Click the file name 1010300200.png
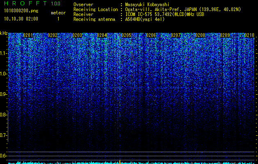This screenshot has width=258, height=164. 21,11
